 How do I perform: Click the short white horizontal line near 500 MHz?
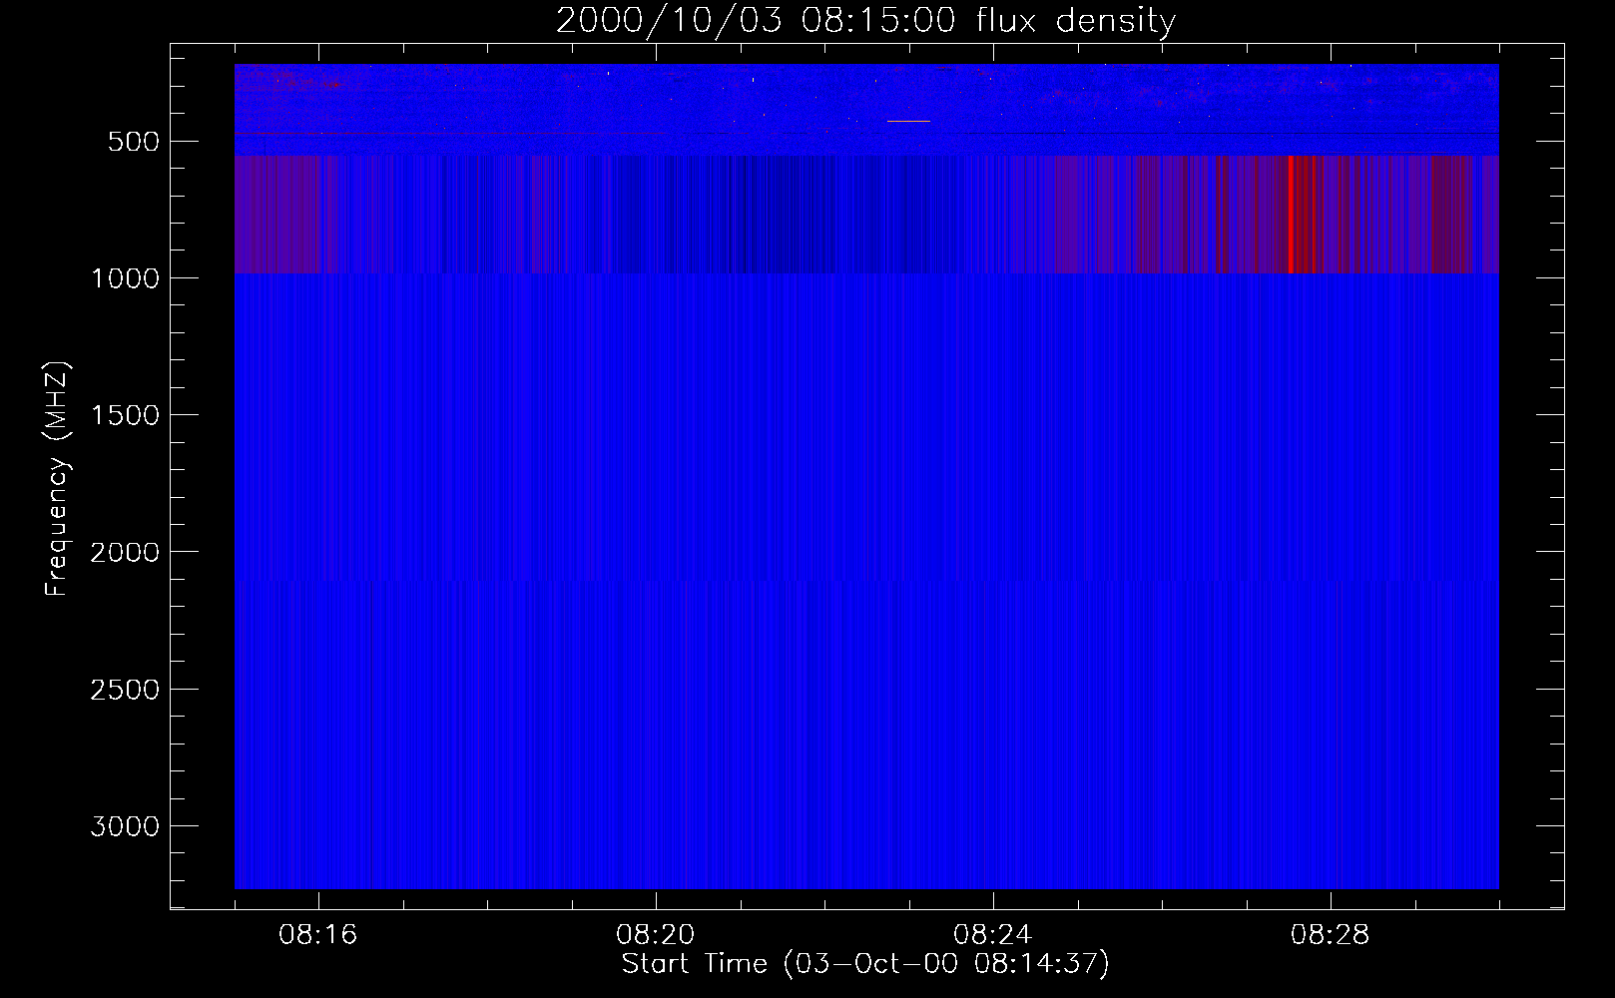pos(908,121)
